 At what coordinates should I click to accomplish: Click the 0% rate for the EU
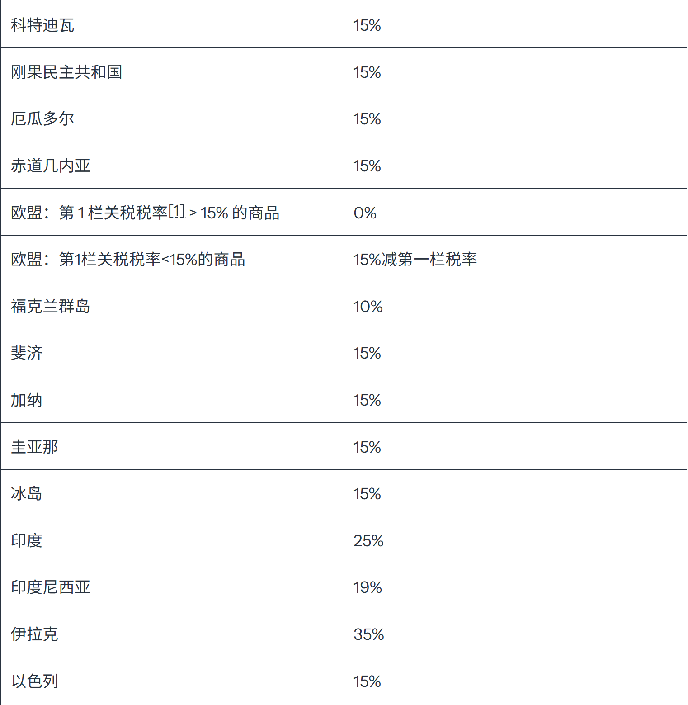pyautogui.click(x=365, y=213)
